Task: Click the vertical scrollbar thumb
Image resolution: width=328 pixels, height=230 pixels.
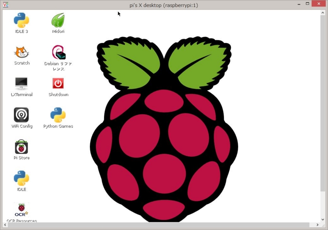Action: (x=323, y=103)
